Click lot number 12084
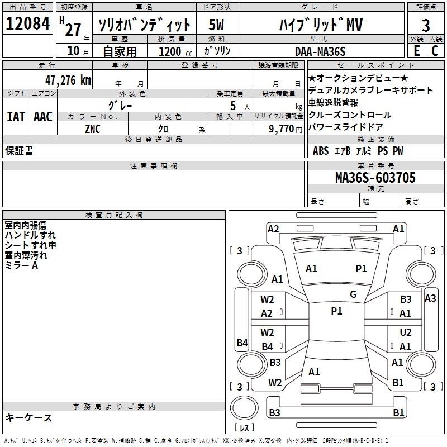This screenshot has height=447, width=447. (27, 25)
